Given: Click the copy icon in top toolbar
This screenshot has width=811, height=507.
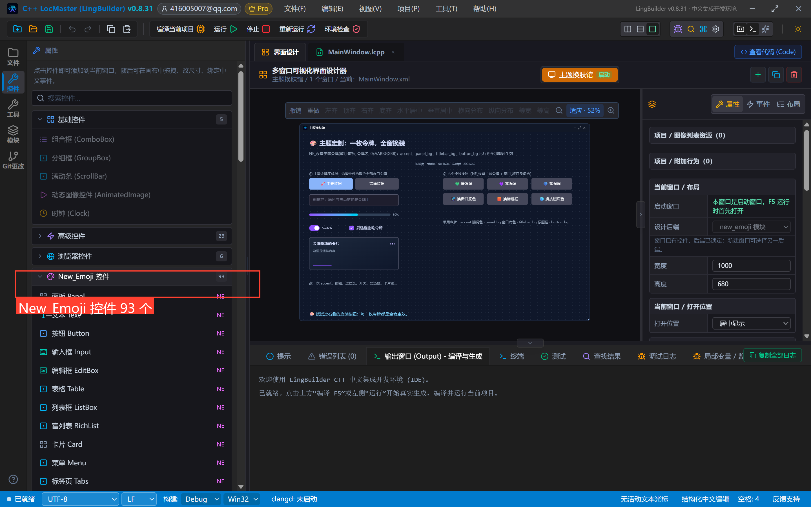Looking at the screenshot, I should pos(111,29).
